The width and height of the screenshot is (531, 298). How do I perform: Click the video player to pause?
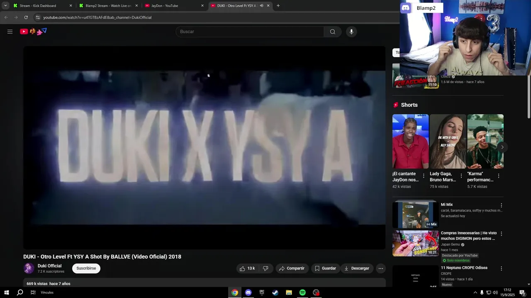click(204, 147)
